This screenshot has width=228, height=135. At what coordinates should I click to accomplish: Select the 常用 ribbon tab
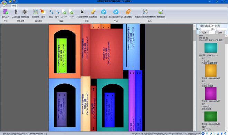click(14, 6)
